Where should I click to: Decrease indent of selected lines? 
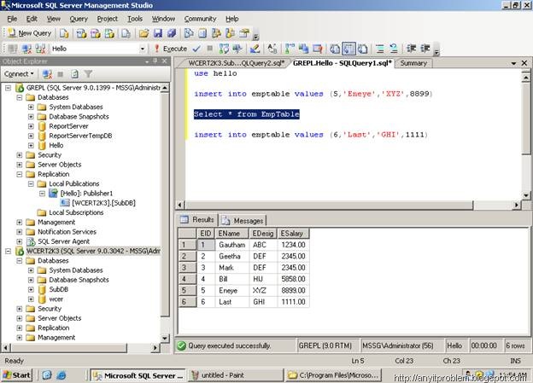(x=412, y=49)
